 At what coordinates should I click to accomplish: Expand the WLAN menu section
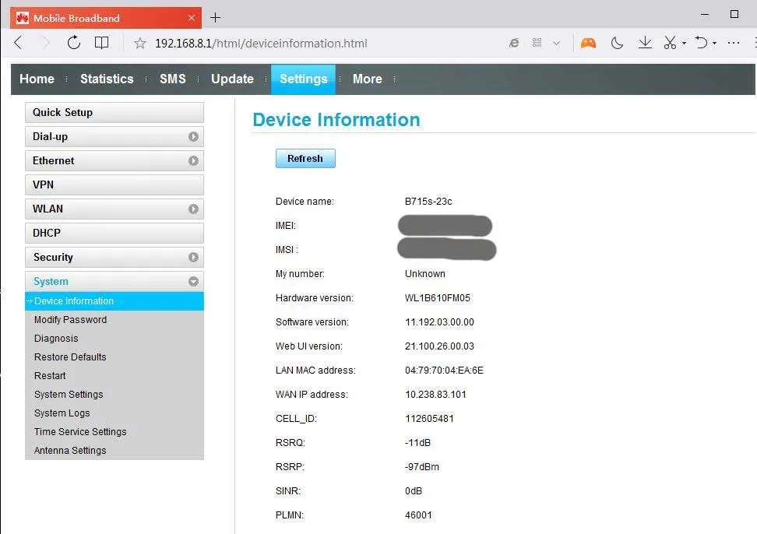(x=114, y=209)
